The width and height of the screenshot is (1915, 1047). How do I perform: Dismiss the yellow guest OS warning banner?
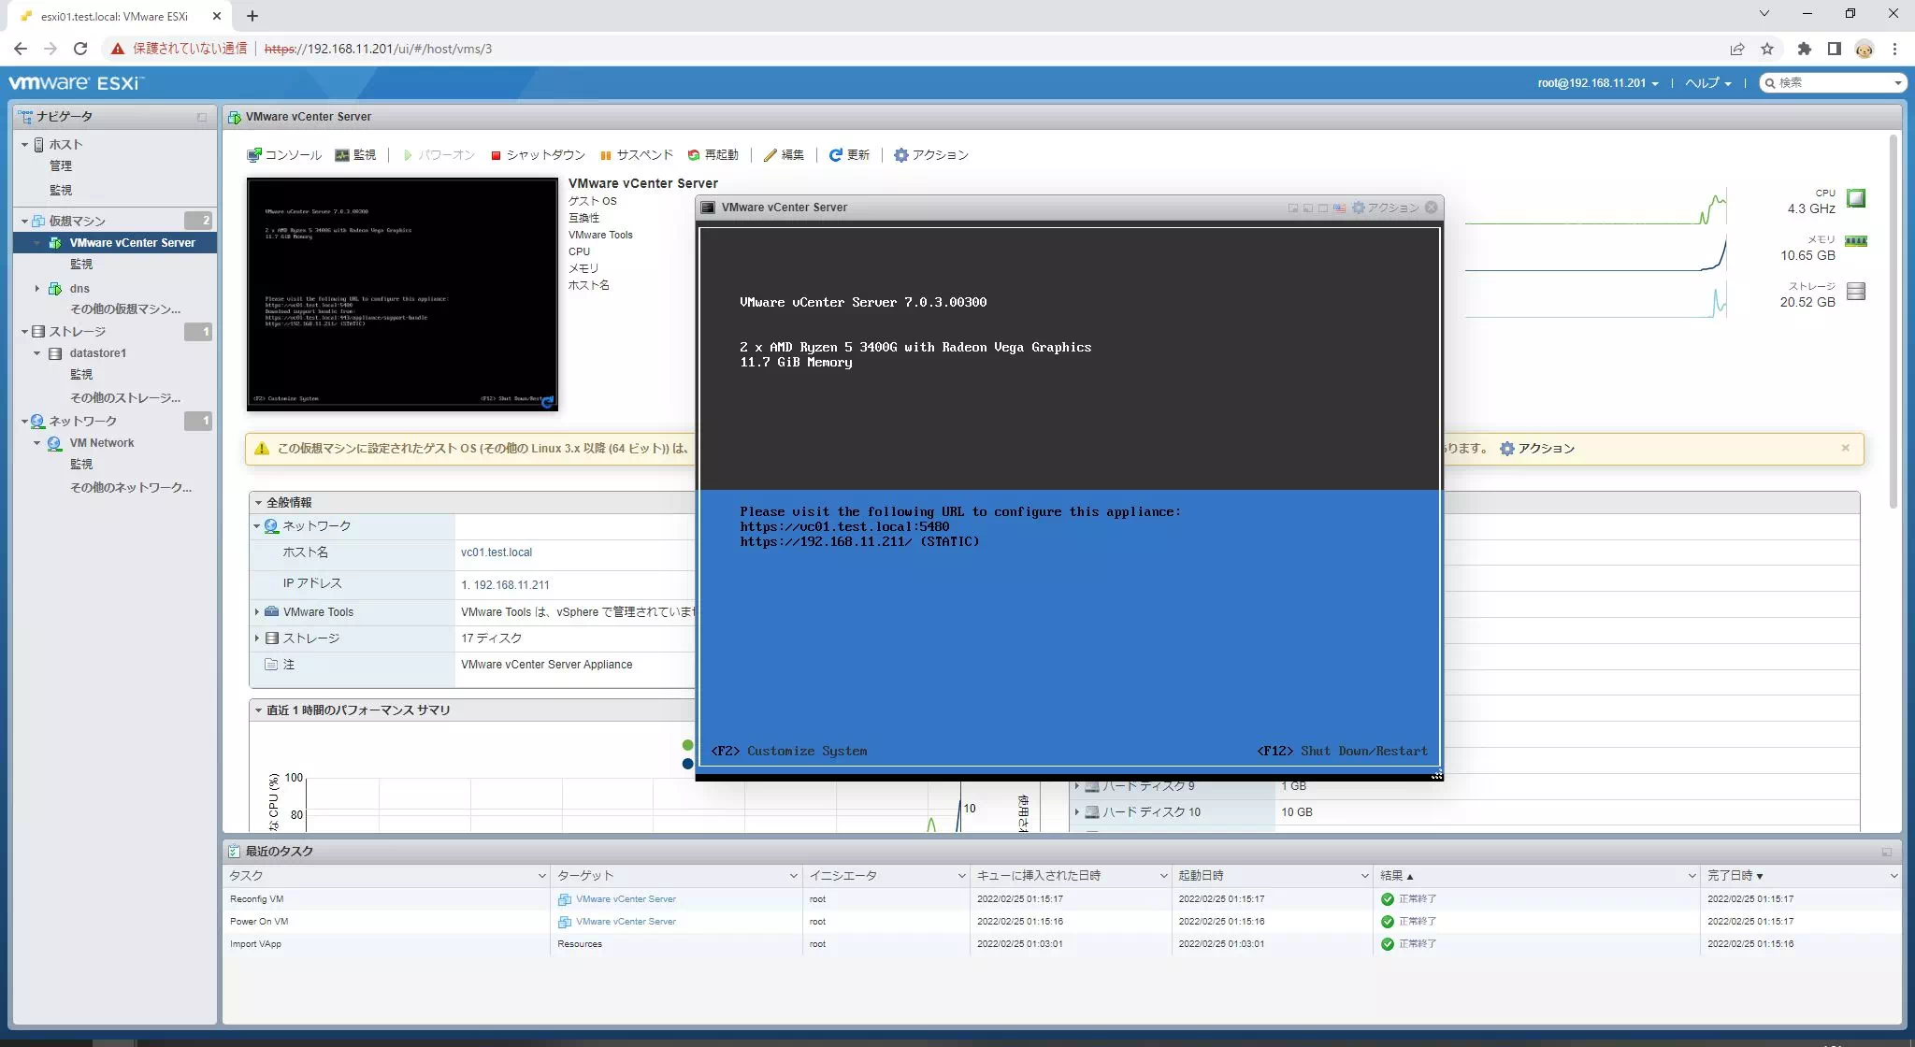point(1845,448)
